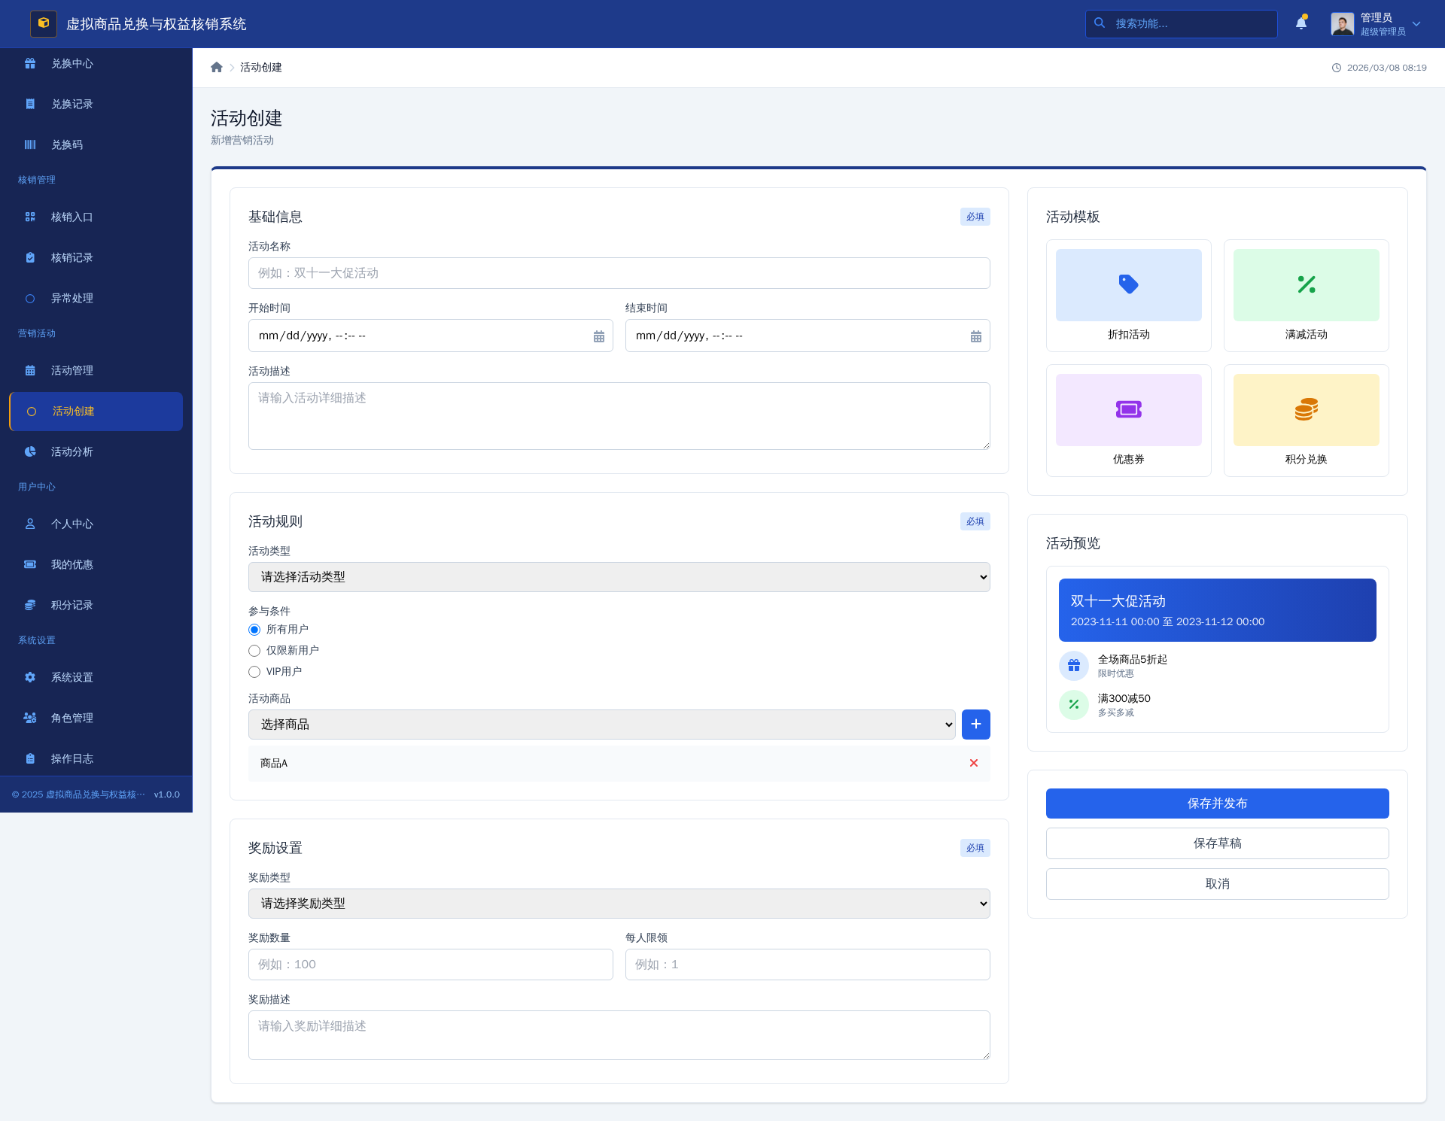
Task: Select the 所有用户 radio option
Action: (254, 630)
